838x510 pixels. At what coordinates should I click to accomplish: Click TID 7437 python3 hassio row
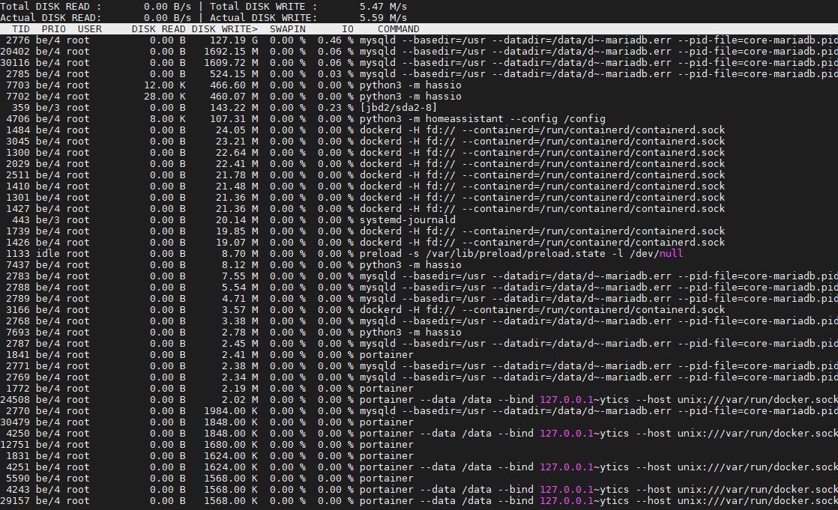(419, 264)
